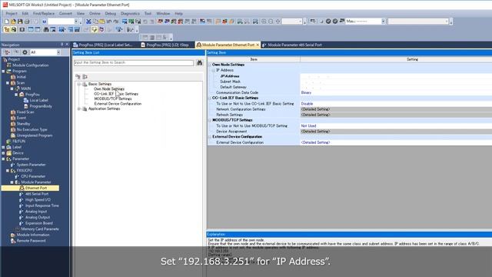Click the first icon in Navigation toolbar
This screenshot has height=277, width=492.
7,52
